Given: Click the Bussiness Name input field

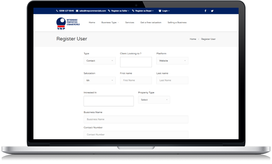Looking at the screenshot, I should [x=136, y=120].
